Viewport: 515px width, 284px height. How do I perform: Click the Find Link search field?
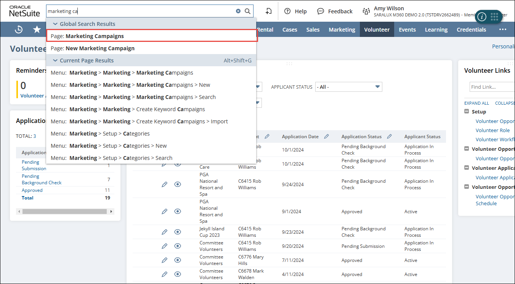[x=492, y=87]
